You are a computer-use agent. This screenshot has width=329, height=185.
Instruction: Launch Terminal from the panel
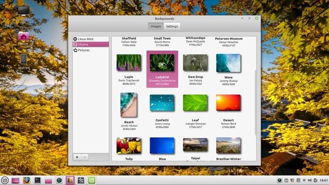coord(38,180)
